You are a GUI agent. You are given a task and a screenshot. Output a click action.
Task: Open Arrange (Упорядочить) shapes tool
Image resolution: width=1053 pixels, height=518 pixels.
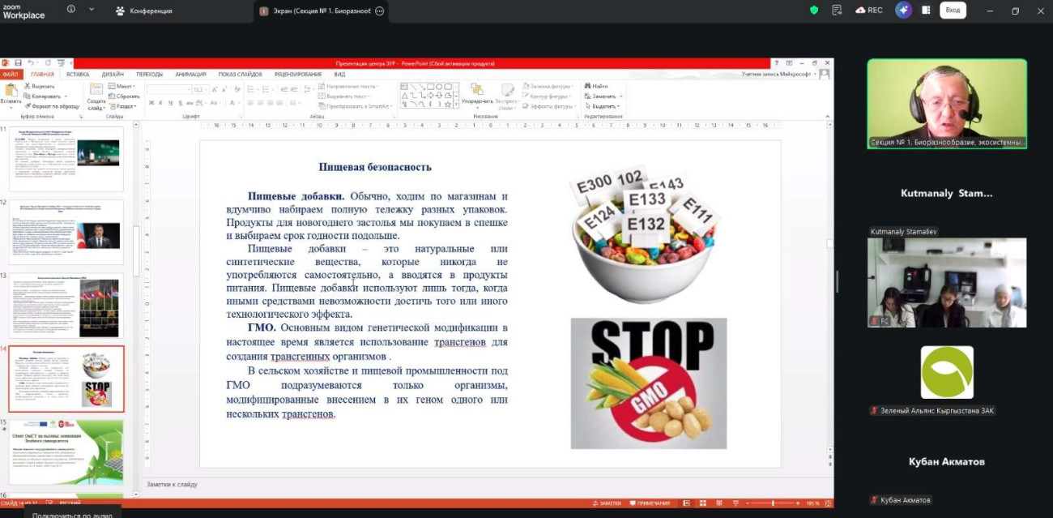click(477, 96)
